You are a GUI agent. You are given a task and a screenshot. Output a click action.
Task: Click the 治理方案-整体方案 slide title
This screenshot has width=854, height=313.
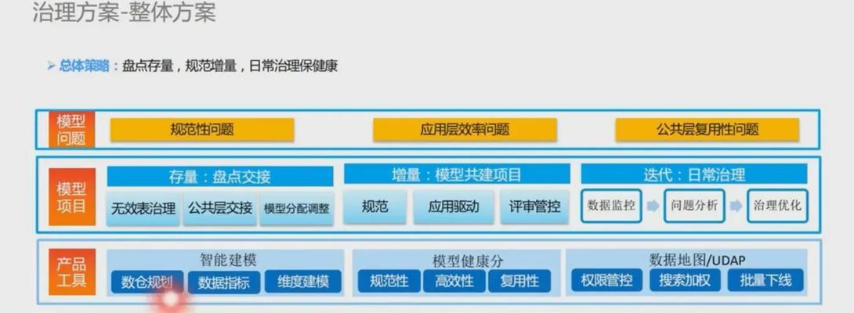tap(124, 12)
